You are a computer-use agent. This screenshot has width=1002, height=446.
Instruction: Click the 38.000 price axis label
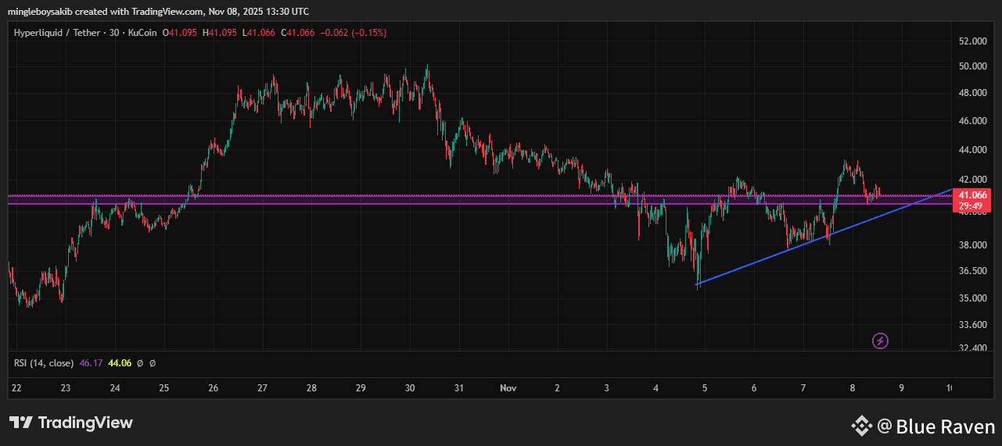tap(973, 244)
